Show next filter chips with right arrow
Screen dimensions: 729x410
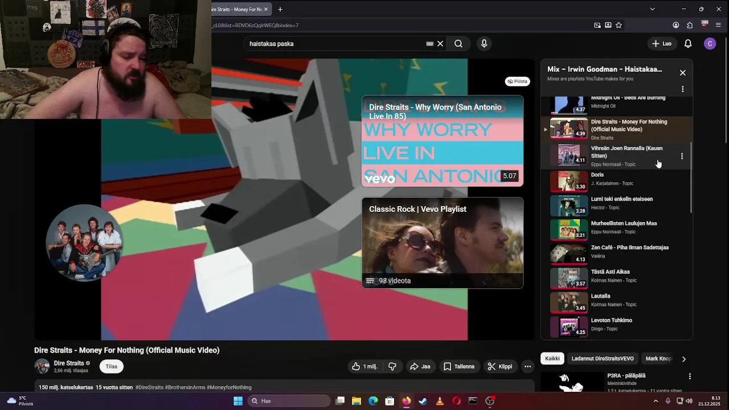683,359
